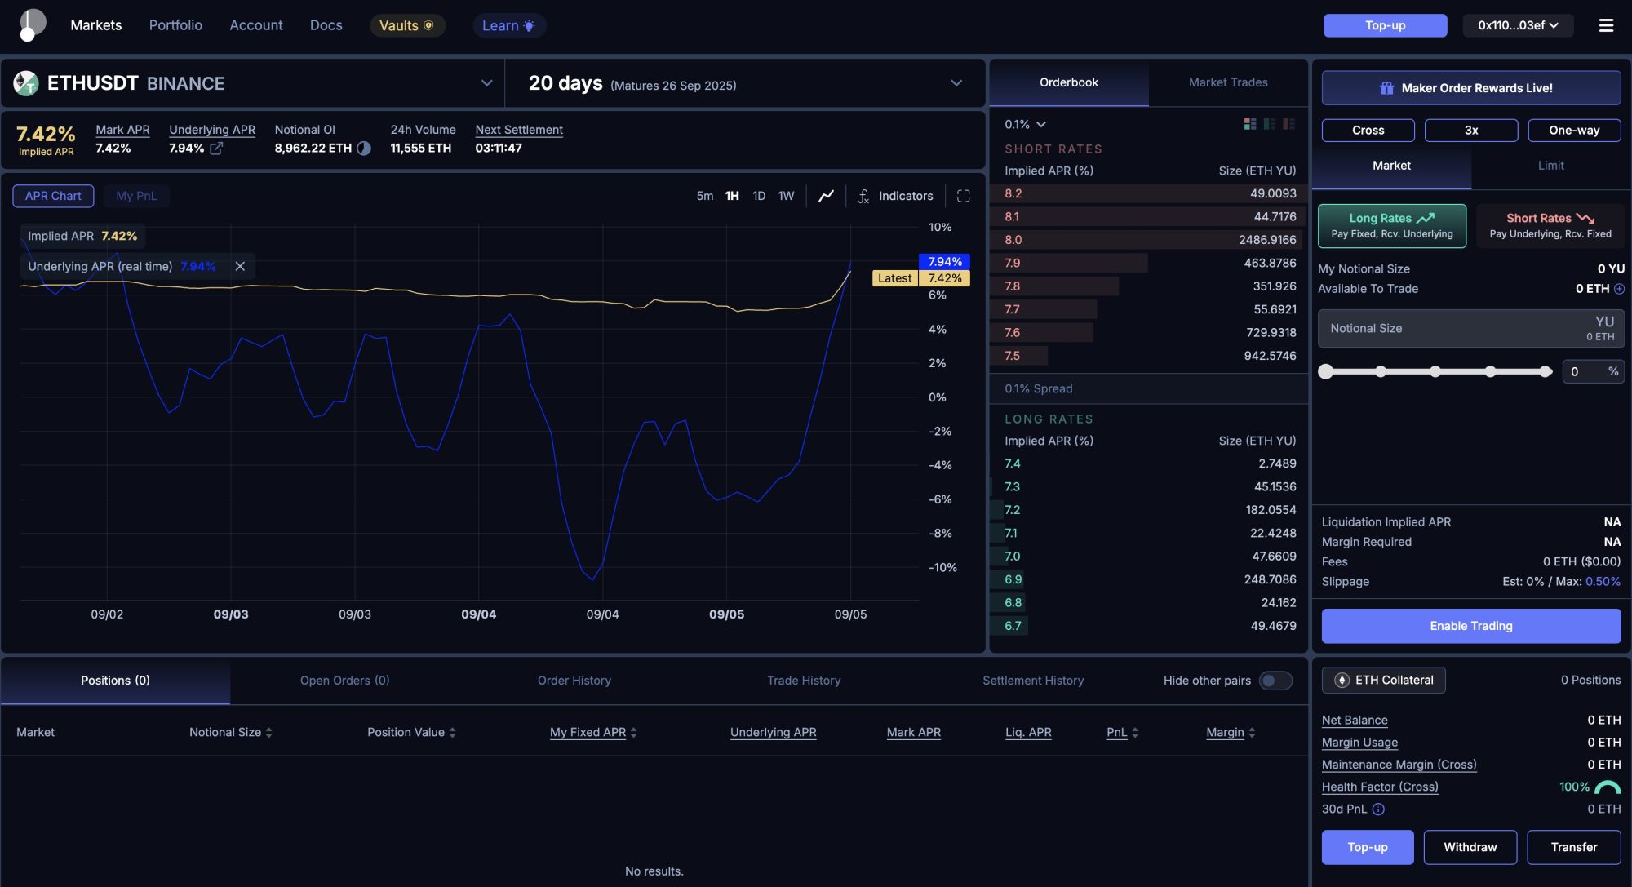Open the ETHUSDT market selector dropdown
1632x887 pixels.
(487, 82)
